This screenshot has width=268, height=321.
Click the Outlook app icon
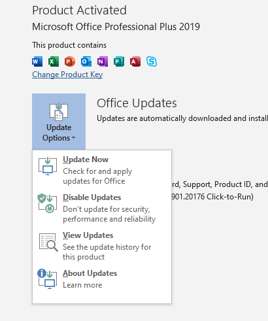[x=86, y=61]
